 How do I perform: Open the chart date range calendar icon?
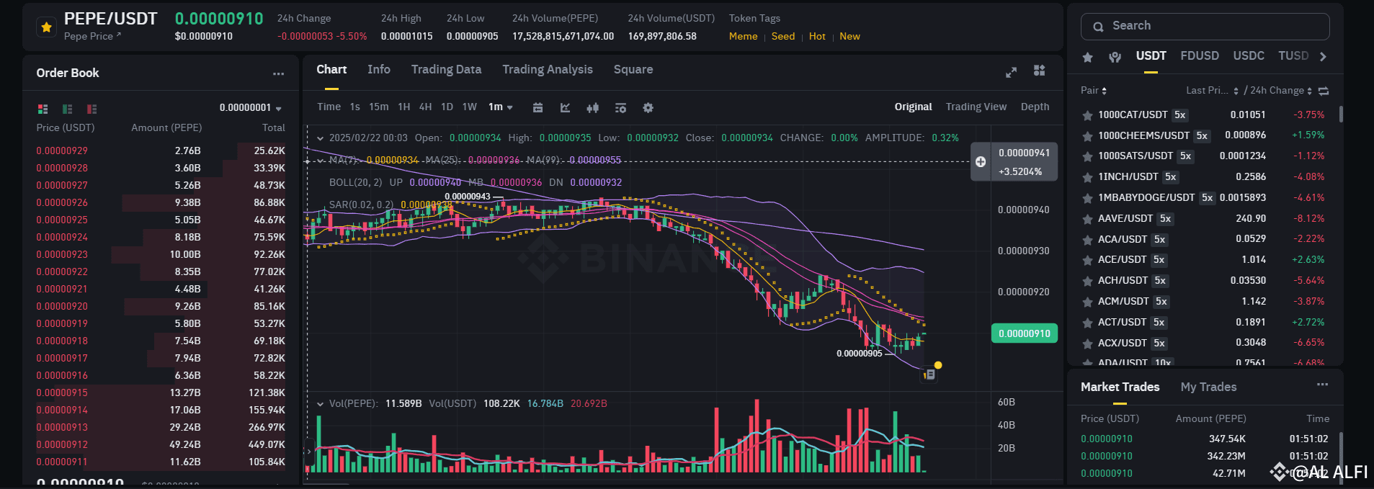(x=537, y=107)
